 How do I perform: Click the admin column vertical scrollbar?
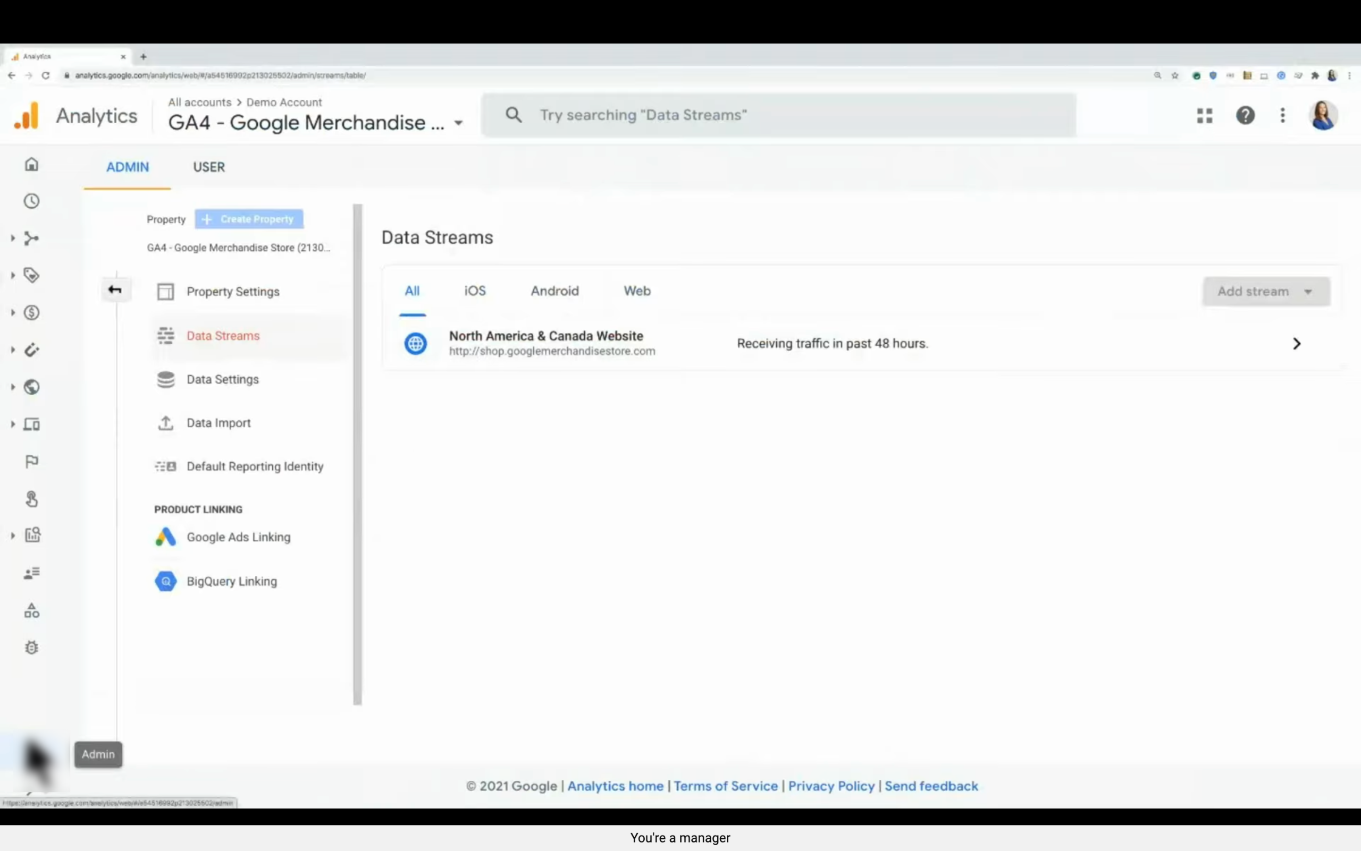click(357, 454)
